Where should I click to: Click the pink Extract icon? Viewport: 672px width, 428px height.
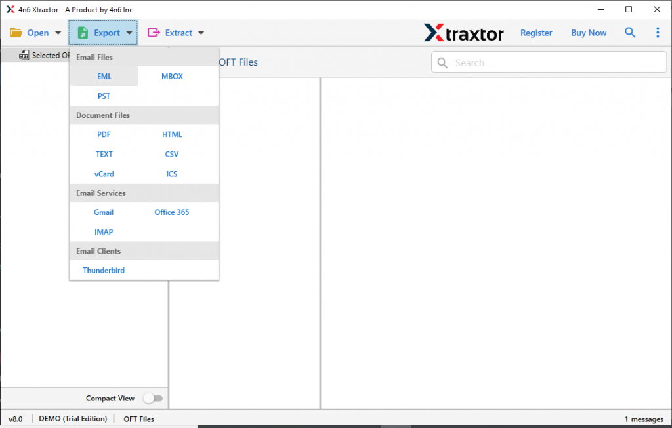point(154,33)
